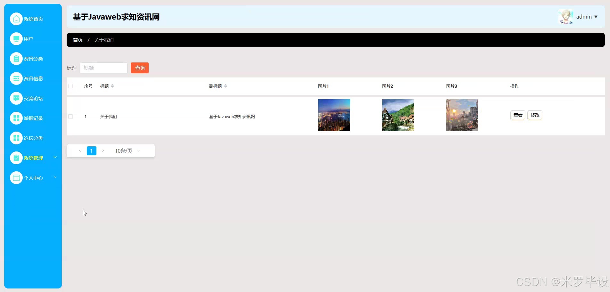Screen dimensions: 610x292
Task: Sort by 标题 column arrows
Action: (x=112, y=86)
